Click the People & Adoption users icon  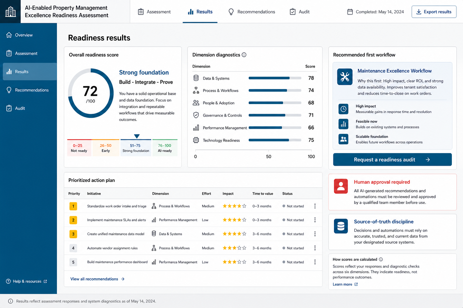[196, 103]
